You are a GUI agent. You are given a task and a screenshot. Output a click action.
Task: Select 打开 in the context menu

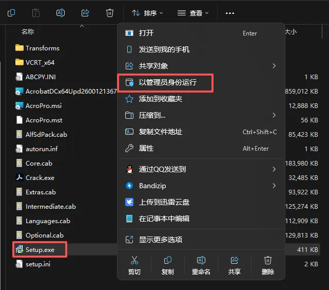pos(201,33)
